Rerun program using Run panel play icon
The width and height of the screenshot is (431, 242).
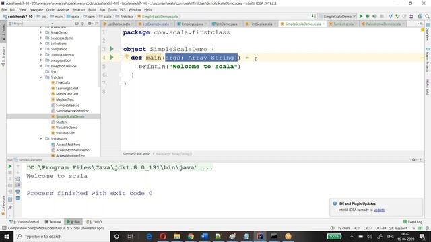10,166
